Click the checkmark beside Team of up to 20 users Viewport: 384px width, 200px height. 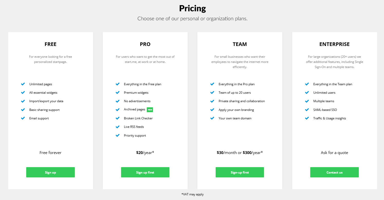pos(212,92)
